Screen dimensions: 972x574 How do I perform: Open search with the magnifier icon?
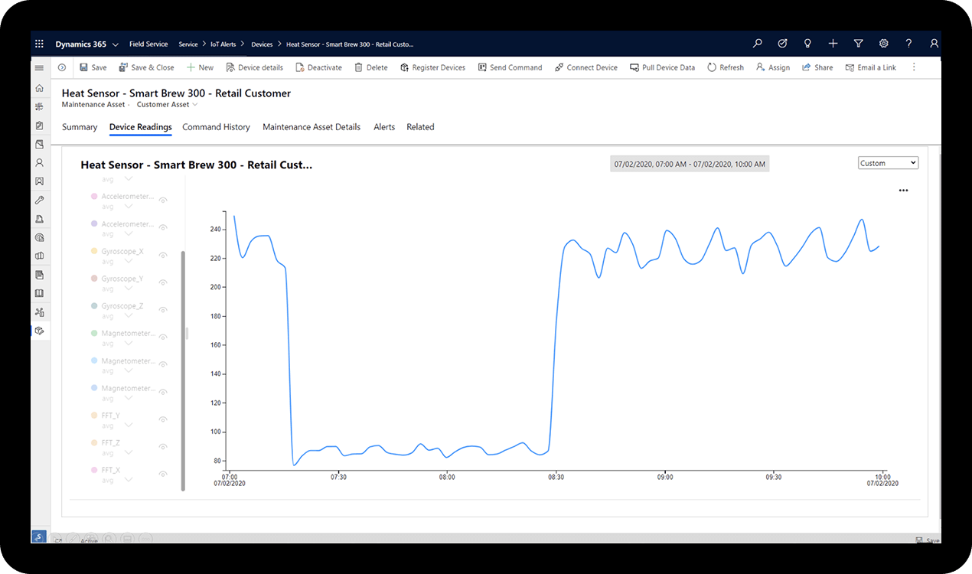[757, 44]
